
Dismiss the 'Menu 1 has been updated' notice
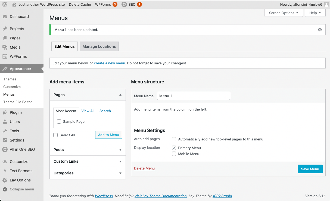[x=320, y=30]
